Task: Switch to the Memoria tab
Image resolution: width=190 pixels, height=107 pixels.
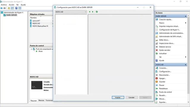Action: click(x=41, y=100)
